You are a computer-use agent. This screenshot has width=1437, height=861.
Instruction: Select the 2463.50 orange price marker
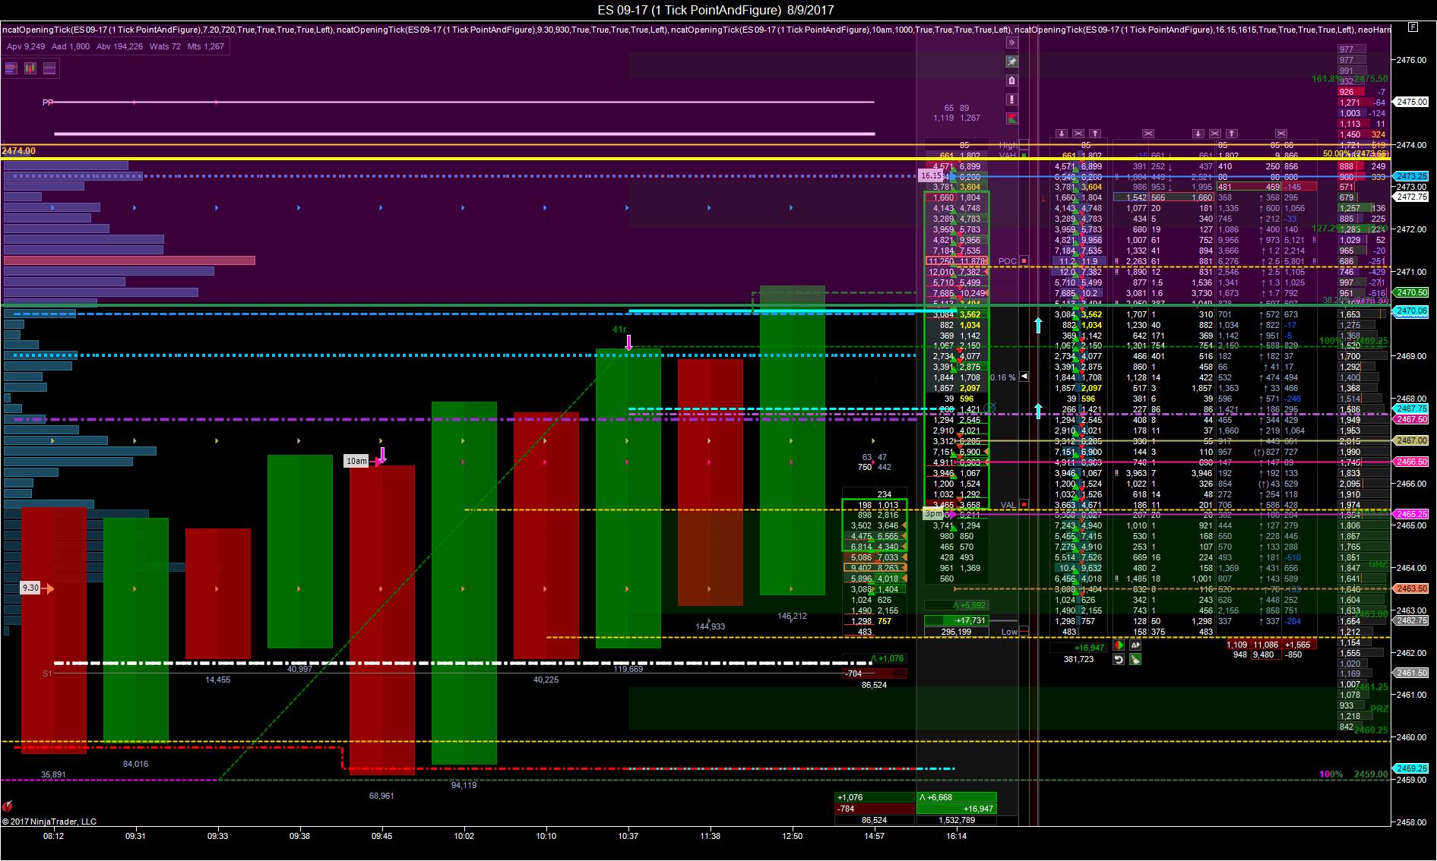point(1412,588)
